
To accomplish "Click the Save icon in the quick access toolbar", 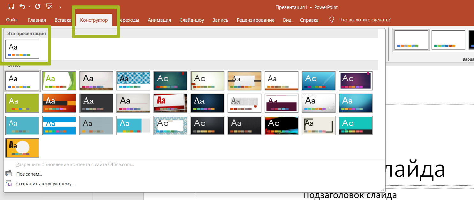I will (x=11, y=6).
